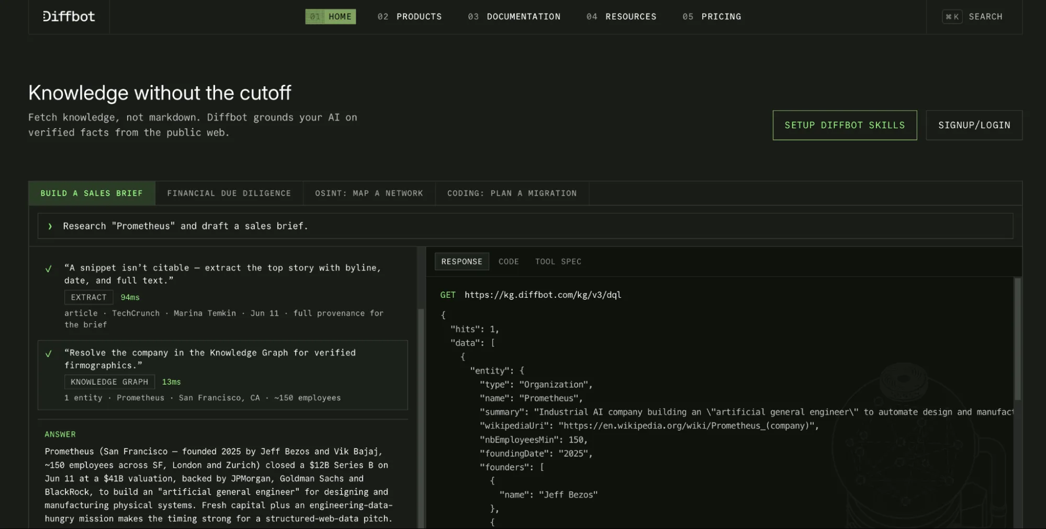Click the prompt chevron before Research
Viewport: 1046px width, 529px height.
(x=50, y=226)
